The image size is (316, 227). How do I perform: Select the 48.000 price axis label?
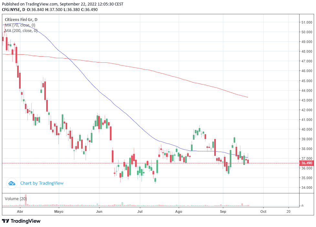307,51
